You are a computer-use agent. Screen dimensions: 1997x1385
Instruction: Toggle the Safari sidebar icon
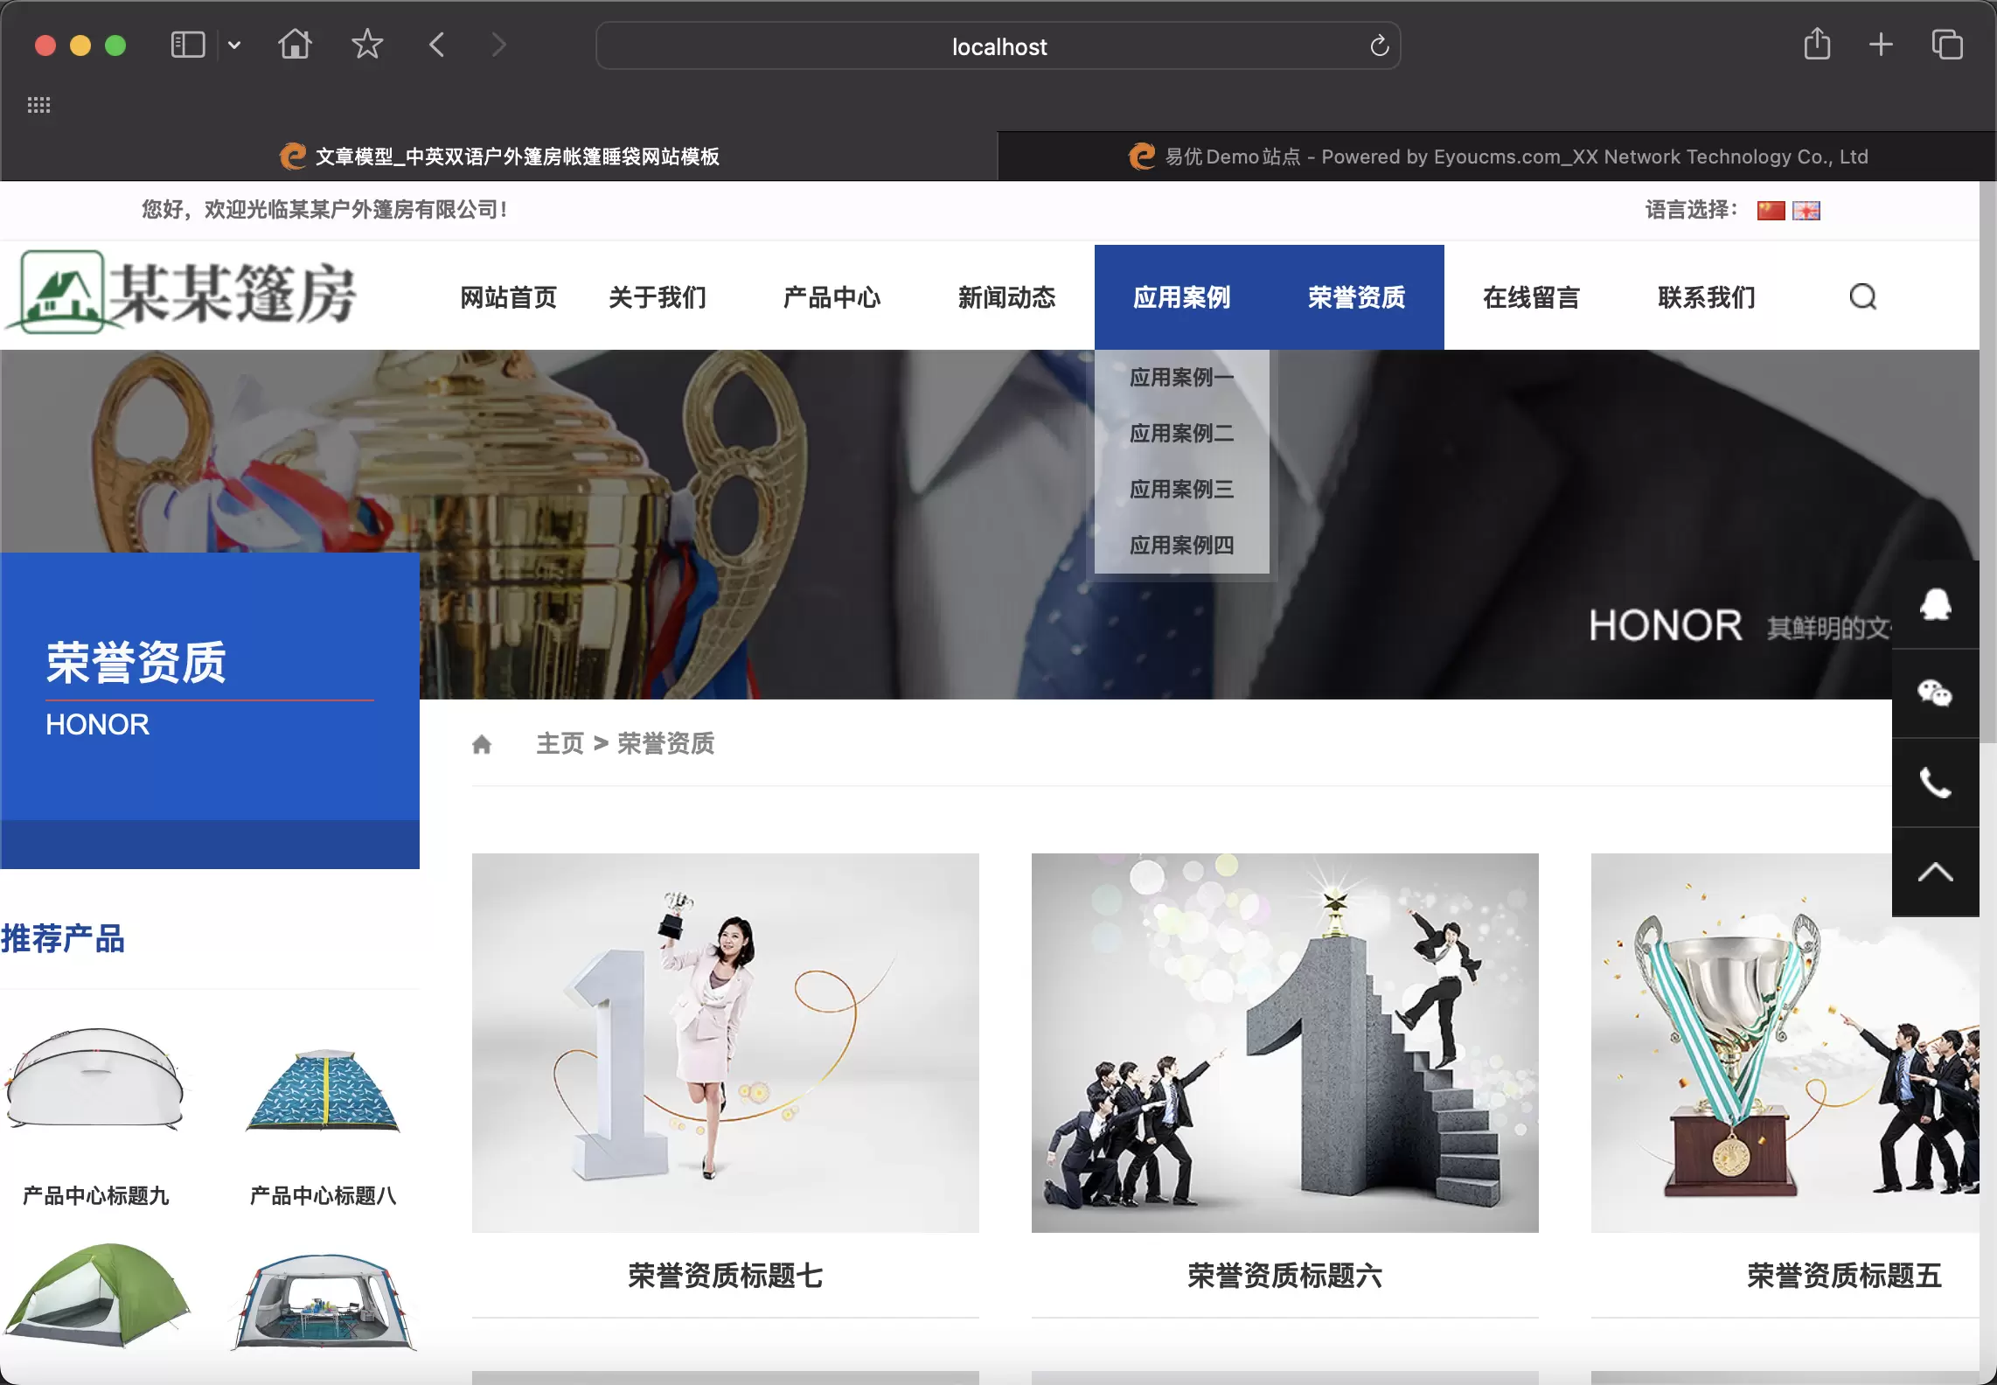pos(187,45)
